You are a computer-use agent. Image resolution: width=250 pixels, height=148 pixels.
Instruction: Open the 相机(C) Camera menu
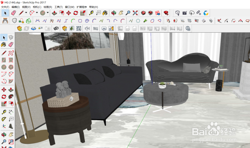(x=37, y=7)
